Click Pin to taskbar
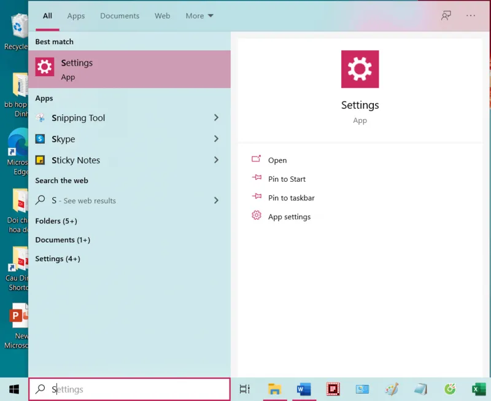This screenshot has height=401, width=491. [292, 198]
